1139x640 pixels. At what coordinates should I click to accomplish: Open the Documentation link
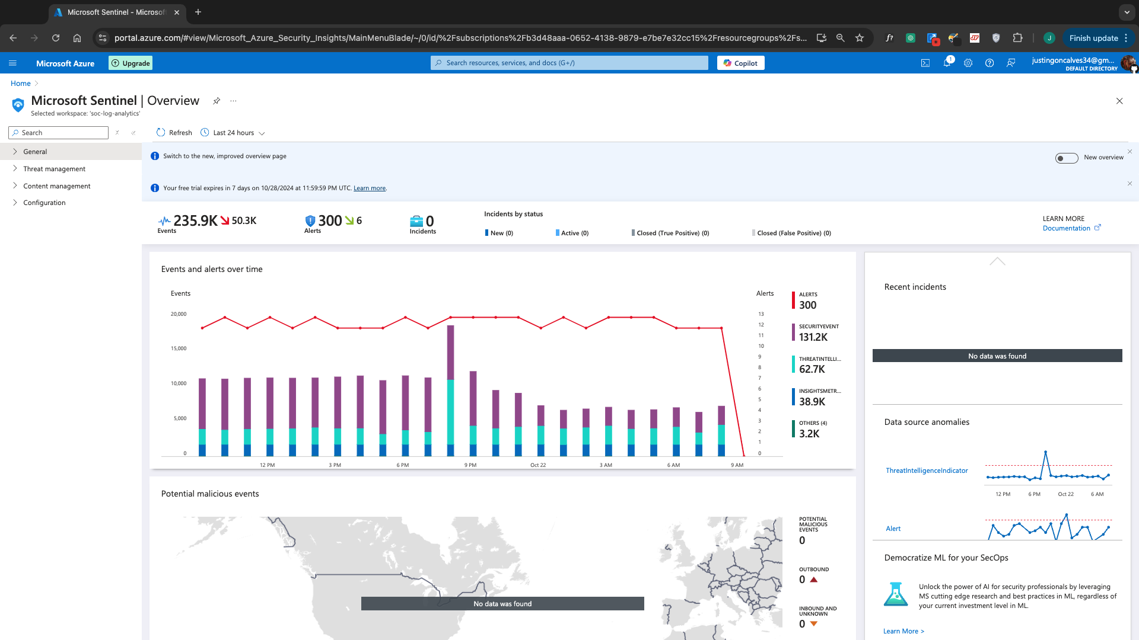[1071, 228]
